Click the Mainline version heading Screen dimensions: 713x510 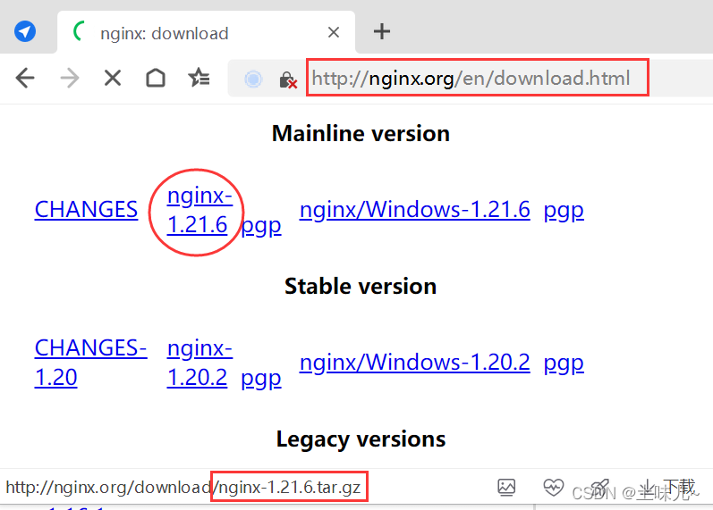[361, 133]
